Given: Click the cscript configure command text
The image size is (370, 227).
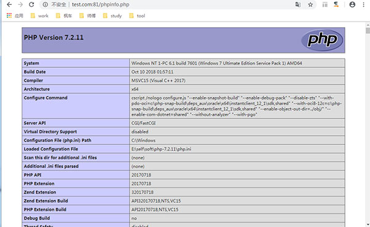Looking at the screenshot, I should [236, 106].
